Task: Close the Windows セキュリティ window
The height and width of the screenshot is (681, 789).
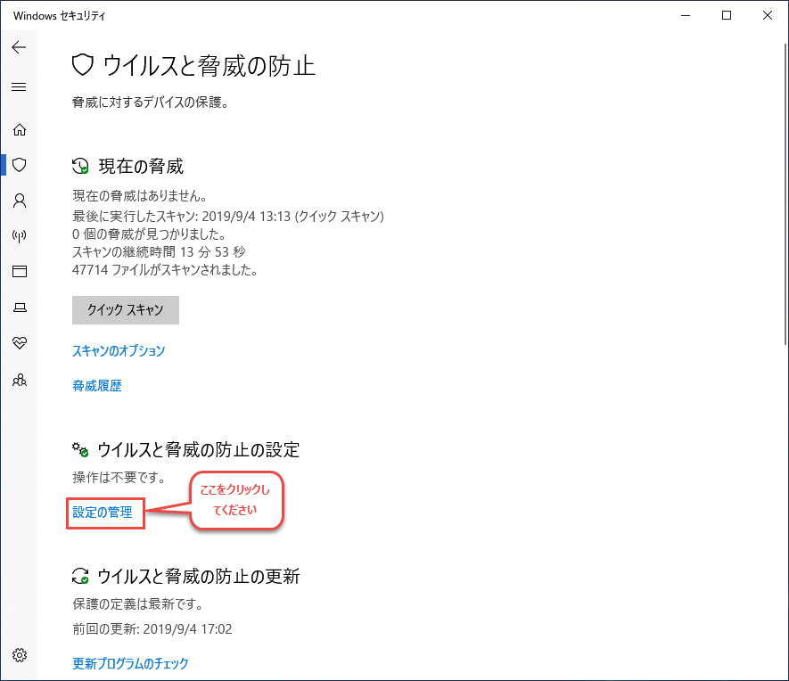Action: tap(768, 15)
